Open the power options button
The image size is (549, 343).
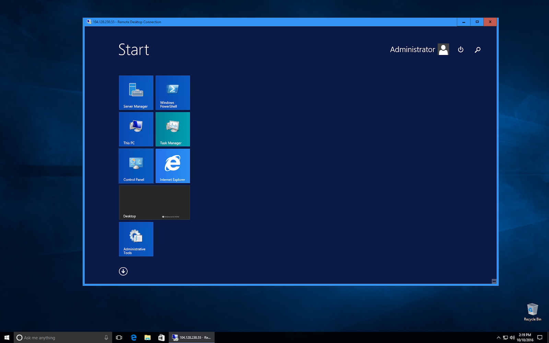[460, 49]
